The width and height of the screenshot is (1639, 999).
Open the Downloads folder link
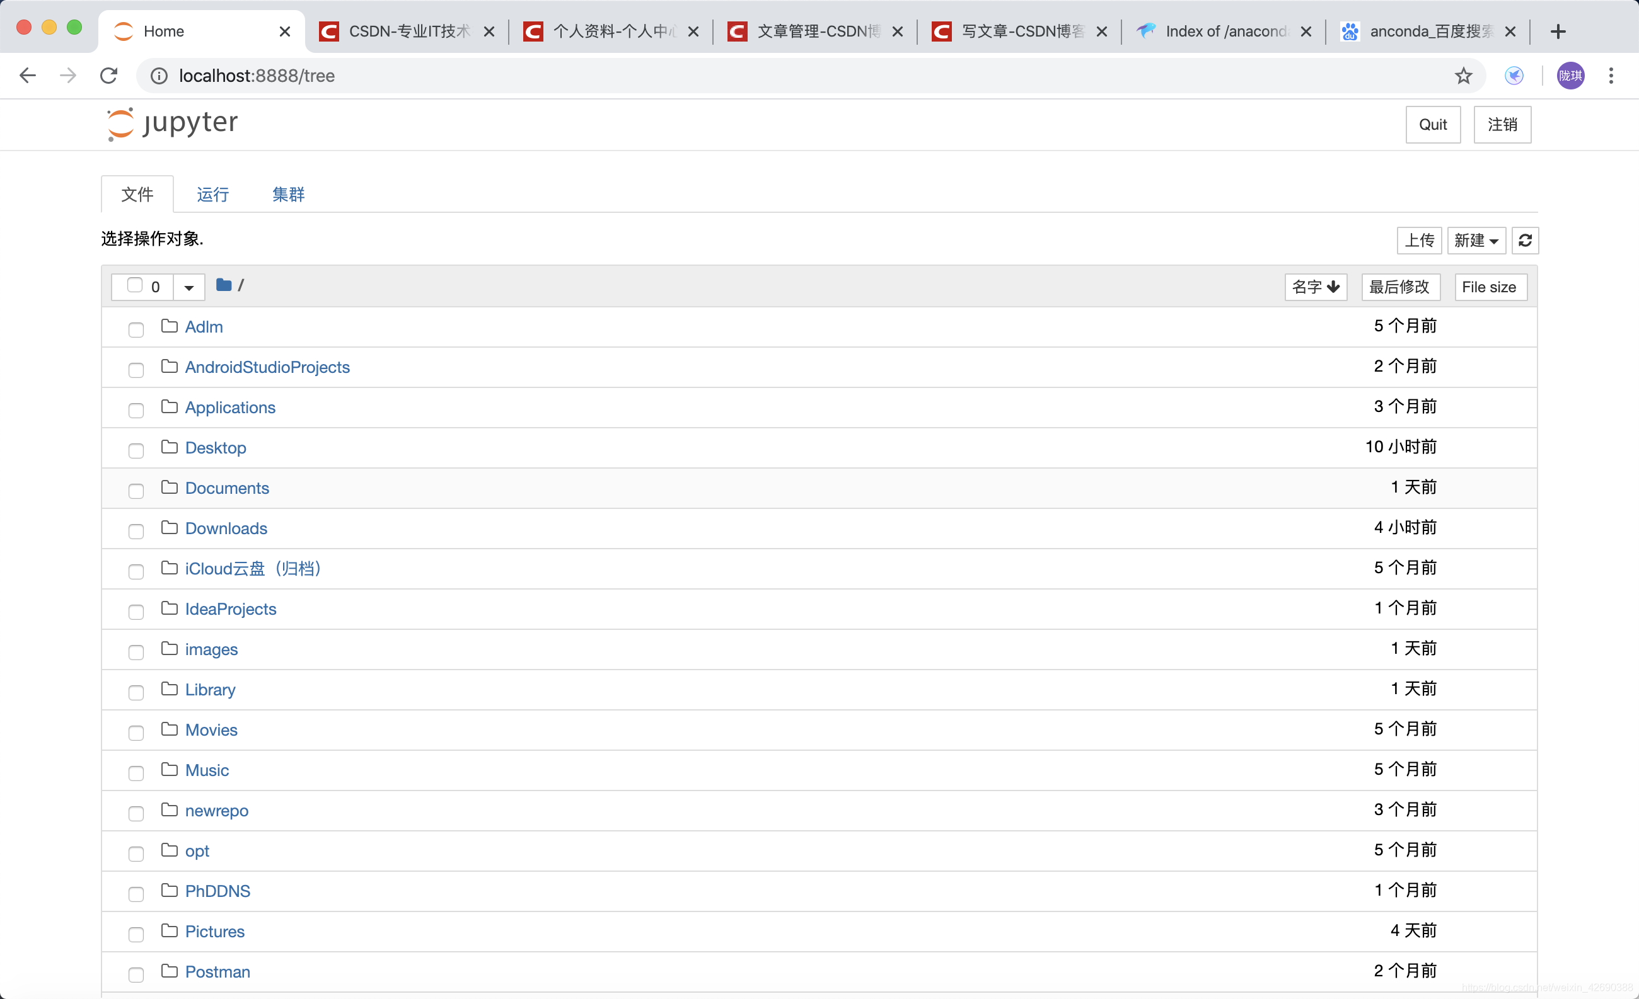coord(226,528)
